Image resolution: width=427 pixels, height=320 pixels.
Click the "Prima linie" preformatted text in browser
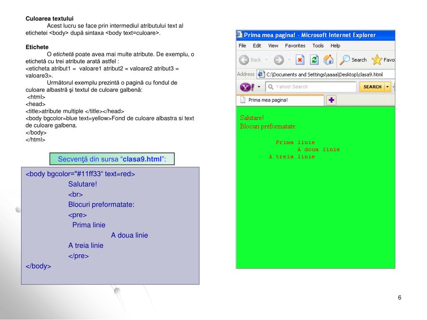(x=295, y=142)
